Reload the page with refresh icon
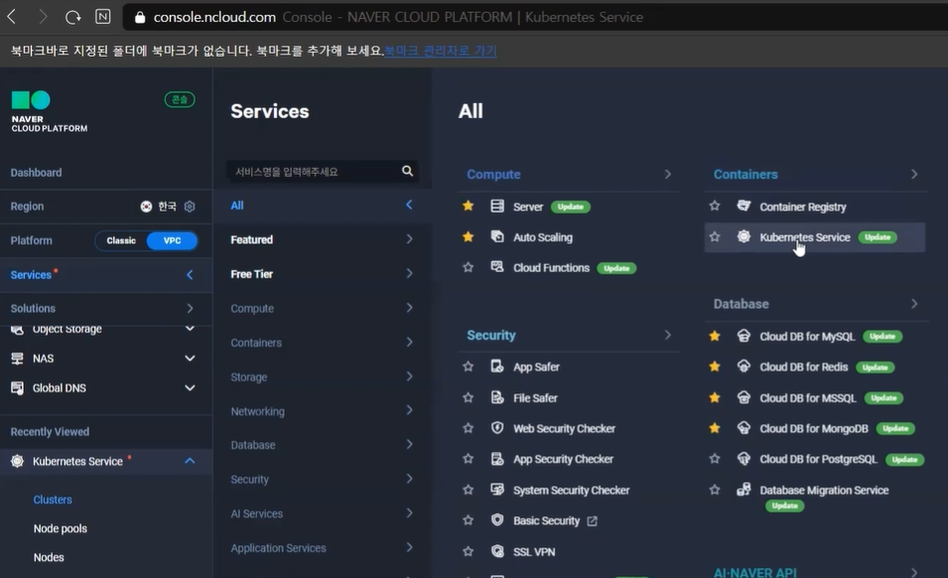 tap(73, 17)
